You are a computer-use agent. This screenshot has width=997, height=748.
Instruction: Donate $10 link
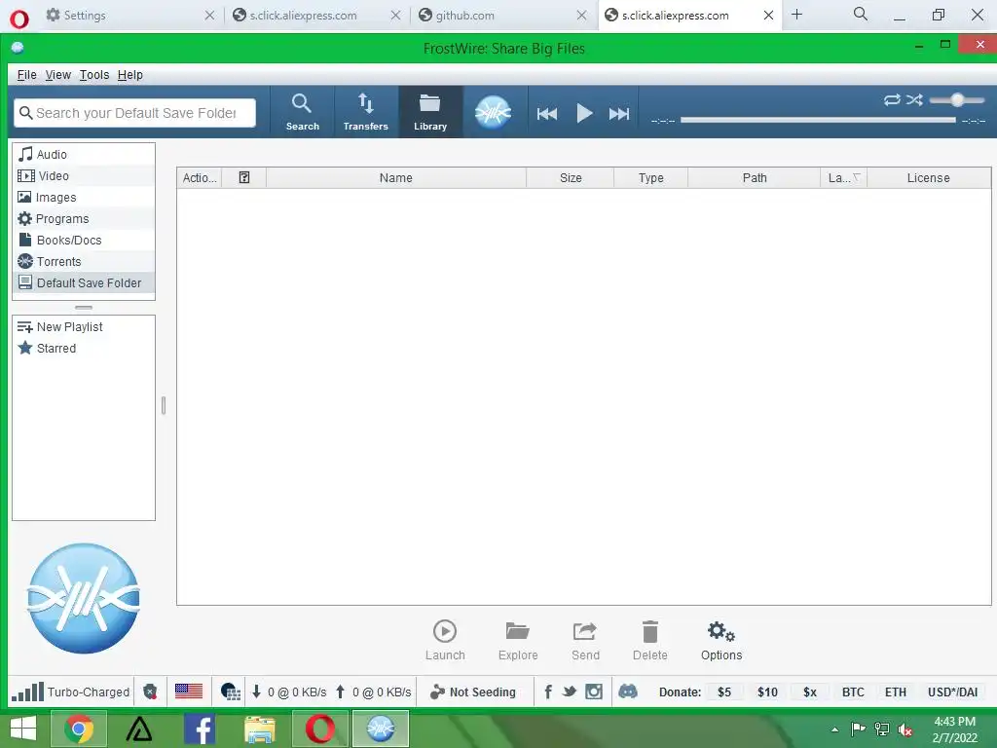click(767, 692)
